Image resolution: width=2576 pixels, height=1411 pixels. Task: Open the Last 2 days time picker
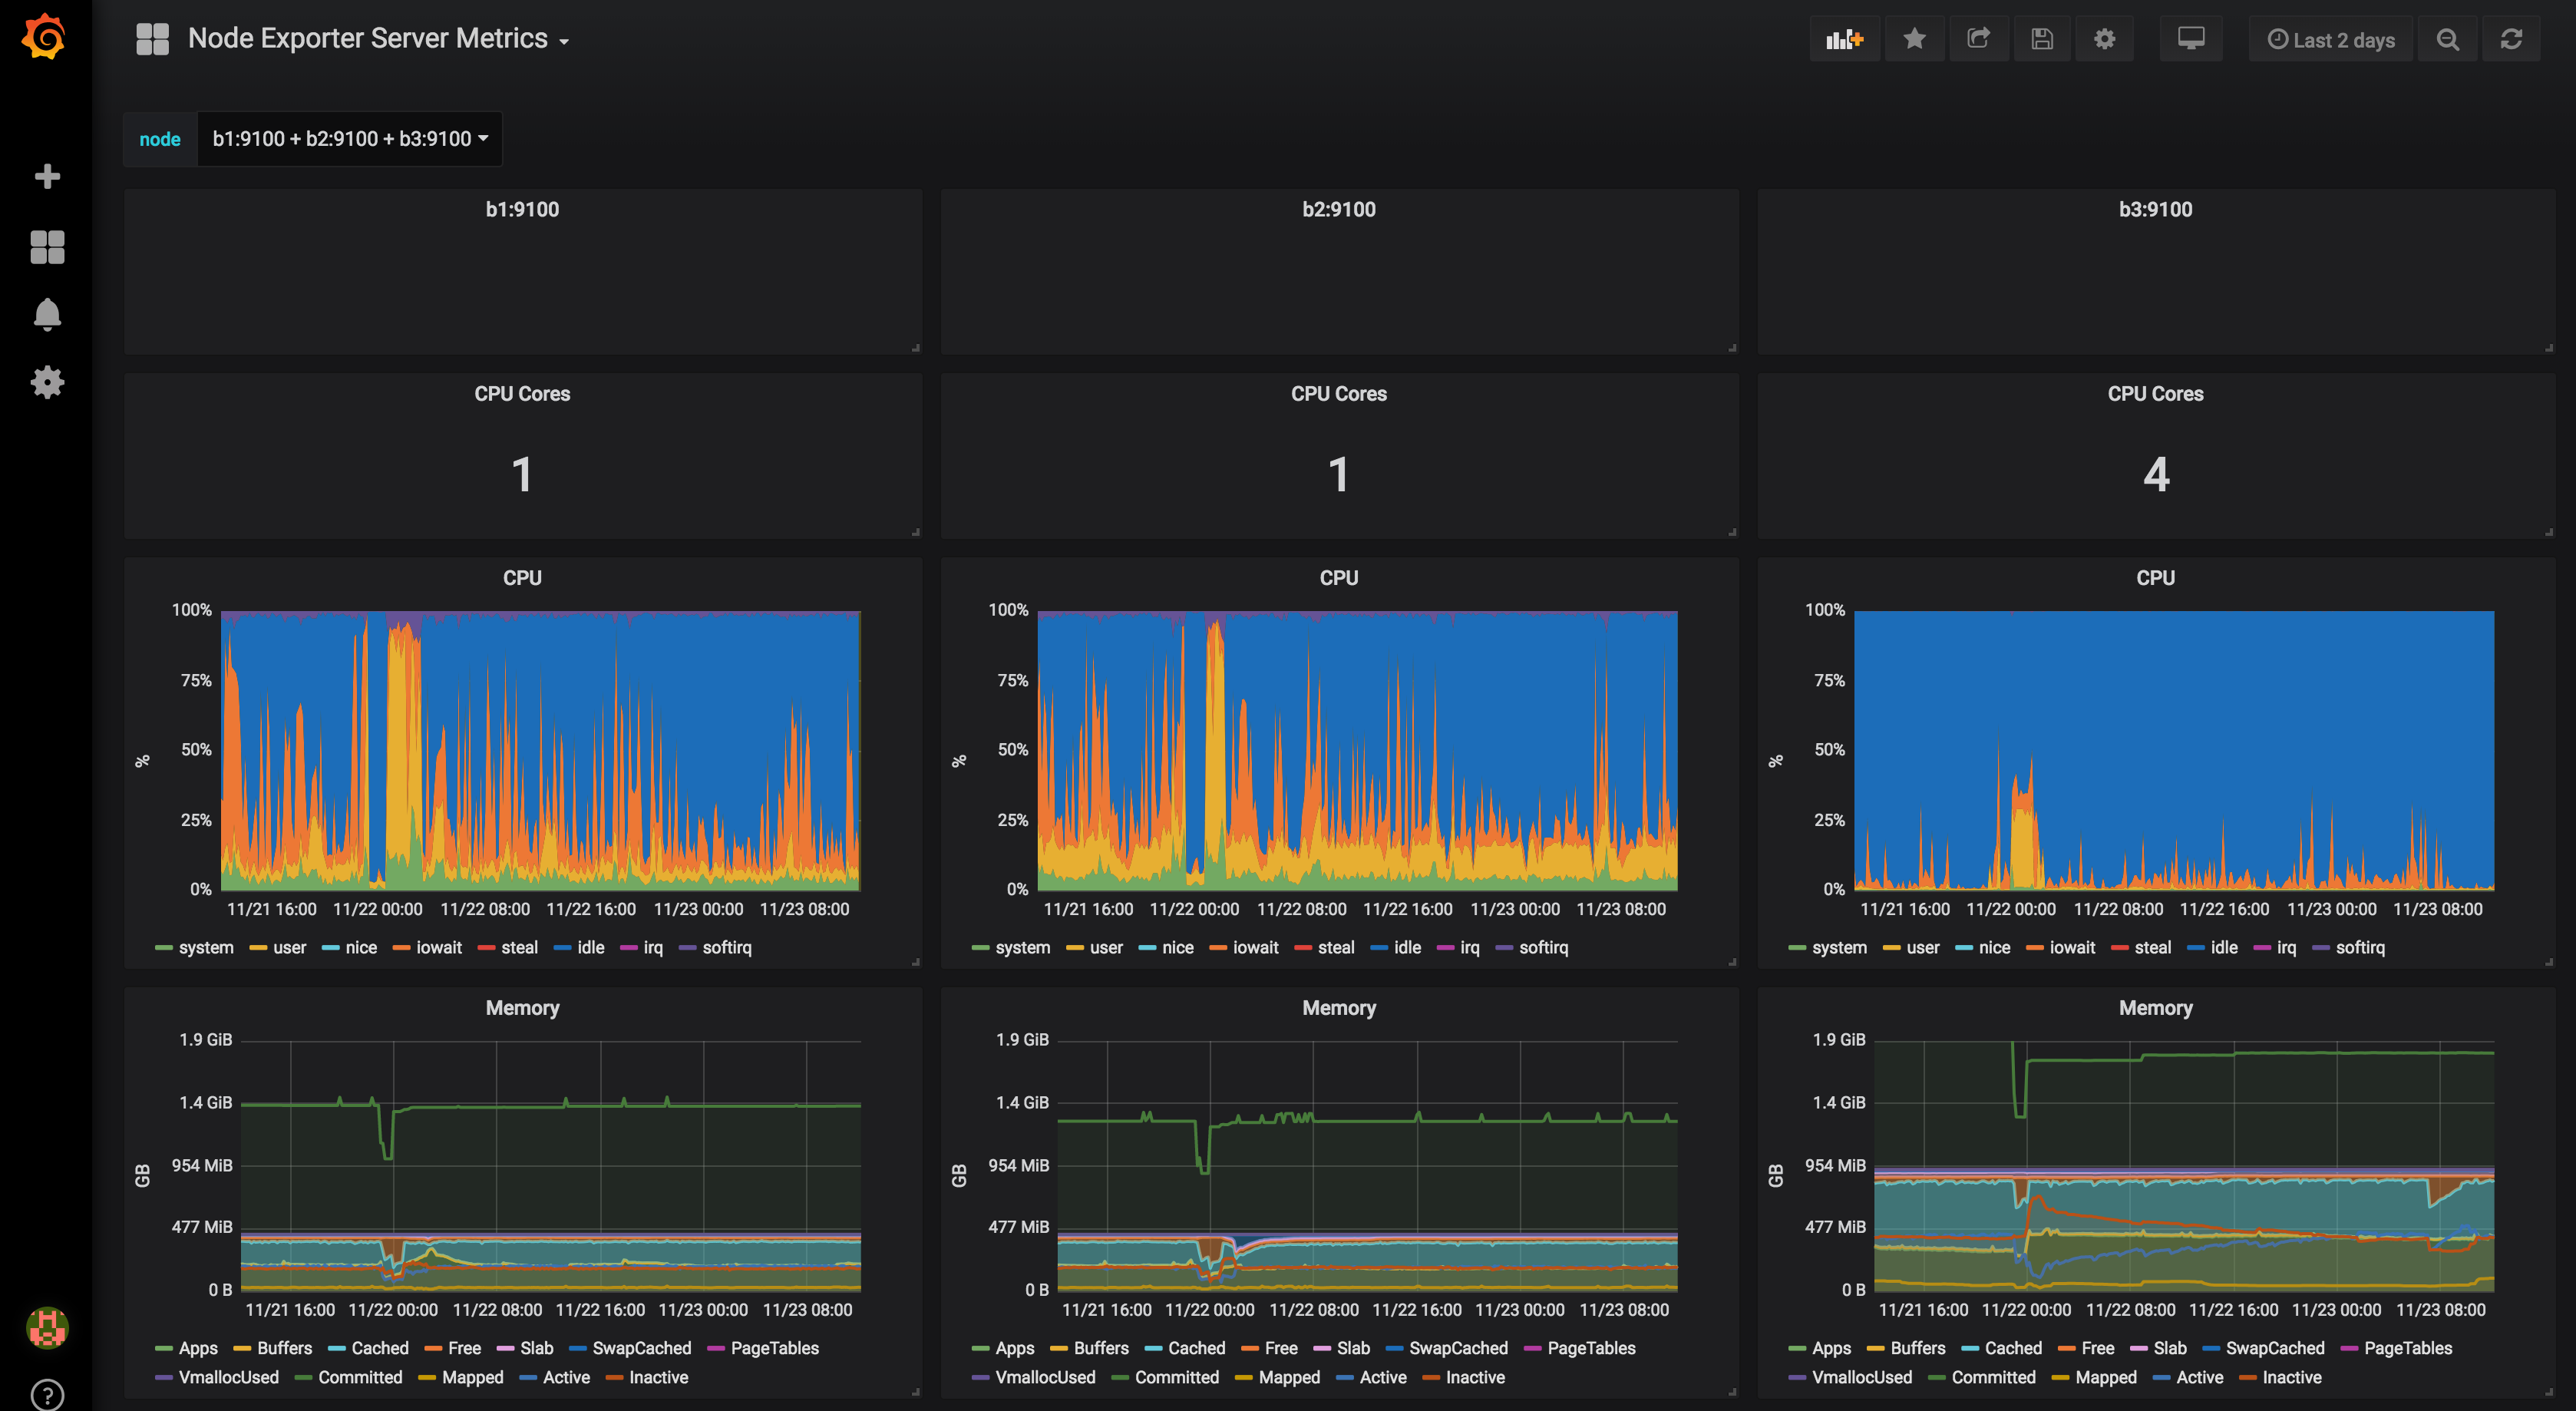(2331, 39)
